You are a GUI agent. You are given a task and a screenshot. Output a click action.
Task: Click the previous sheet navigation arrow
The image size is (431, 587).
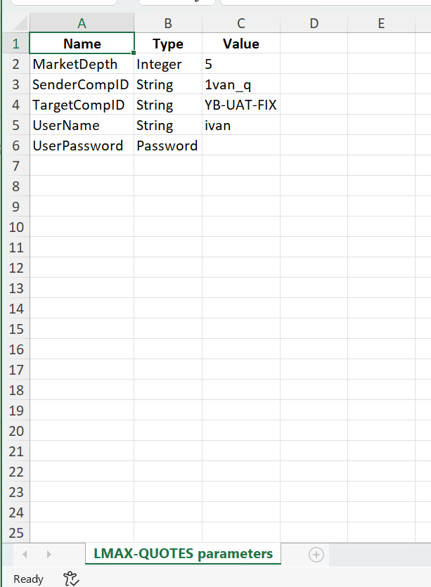pos(25,555)
